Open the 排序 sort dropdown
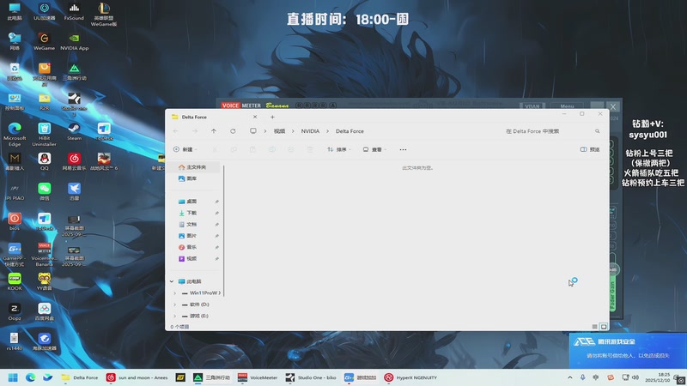The width and height of the screenshot is (687, 386). 339,149
